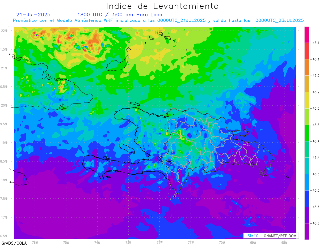This screenshot has height=246, width=319.
Task: Click the 'ONAMET/REP.DOM.' attribution box
Action: 271,236
